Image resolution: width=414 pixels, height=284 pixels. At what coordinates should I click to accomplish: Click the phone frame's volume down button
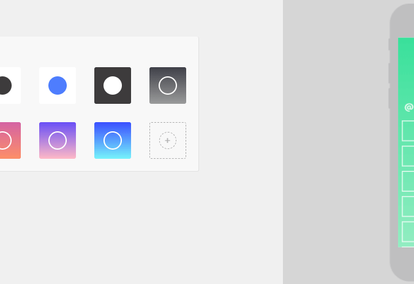tap(389, 98)
